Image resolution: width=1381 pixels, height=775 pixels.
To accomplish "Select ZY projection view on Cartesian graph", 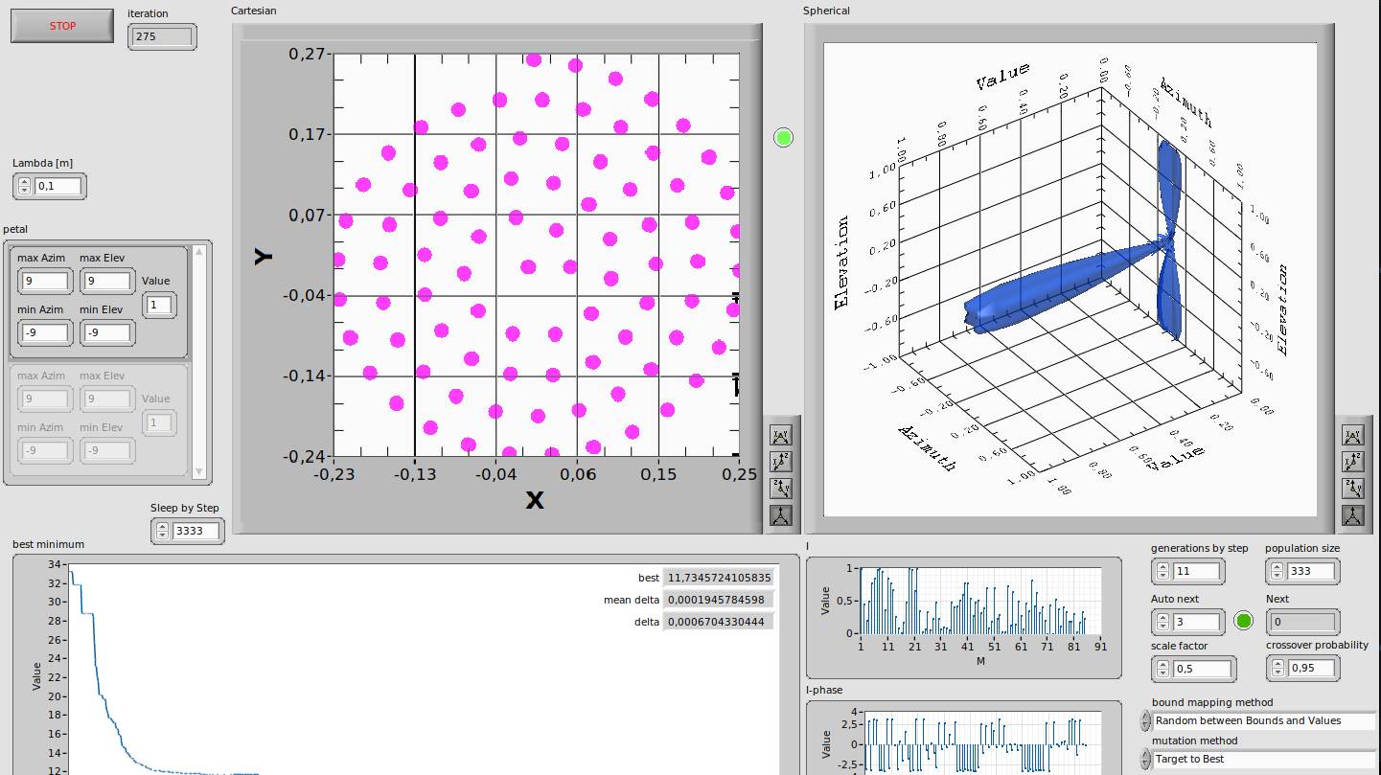I will (x=781, y=490).
